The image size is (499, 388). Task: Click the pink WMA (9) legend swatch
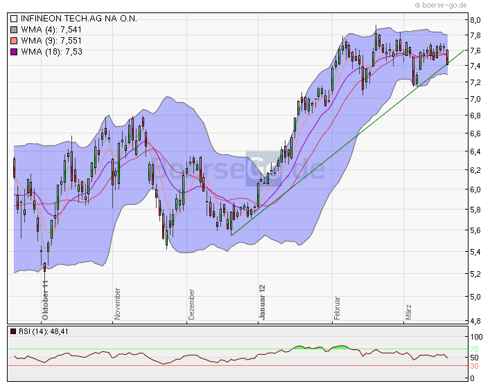click(x=14, y=41)
